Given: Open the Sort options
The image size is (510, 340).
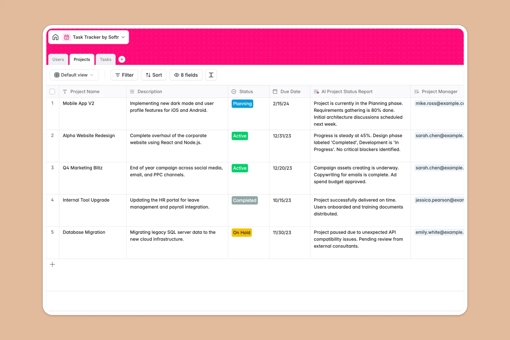Looking at the screenshot, I should click(x=153, y=75).
